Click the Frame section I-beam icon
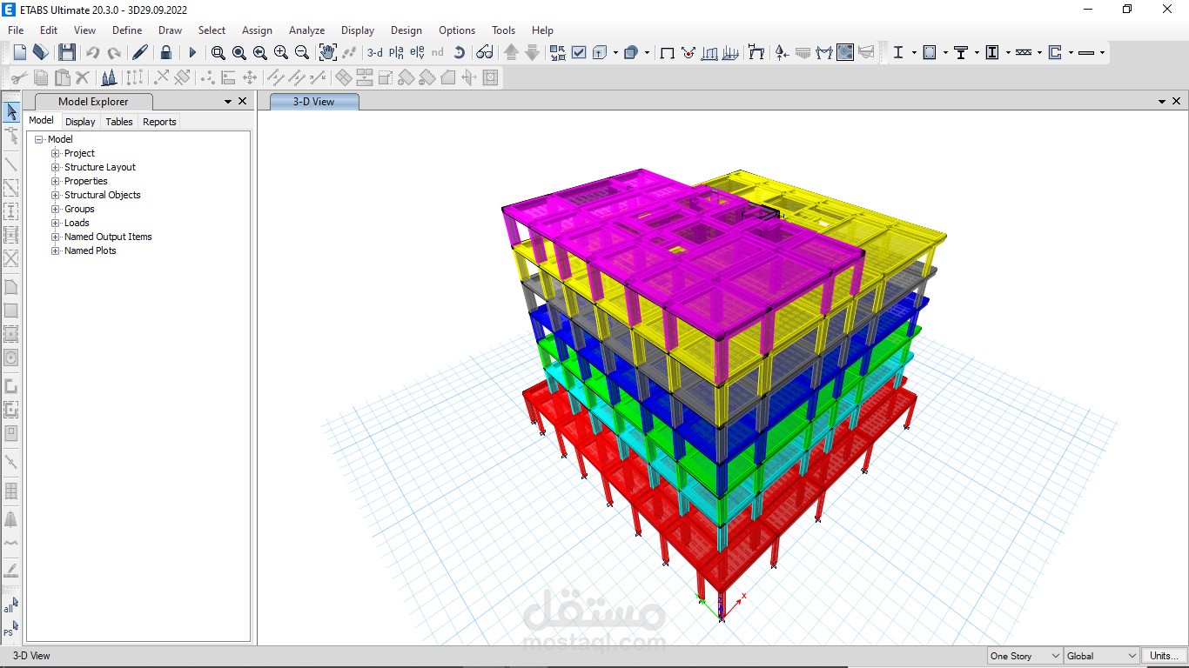The height and width of the screenshot is (668, 1189). (x=898, y=52)
